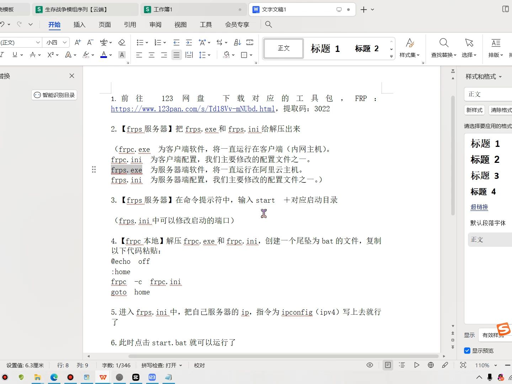
Task: Expand the 样式和格式 panel header menu
Action: 500,76
